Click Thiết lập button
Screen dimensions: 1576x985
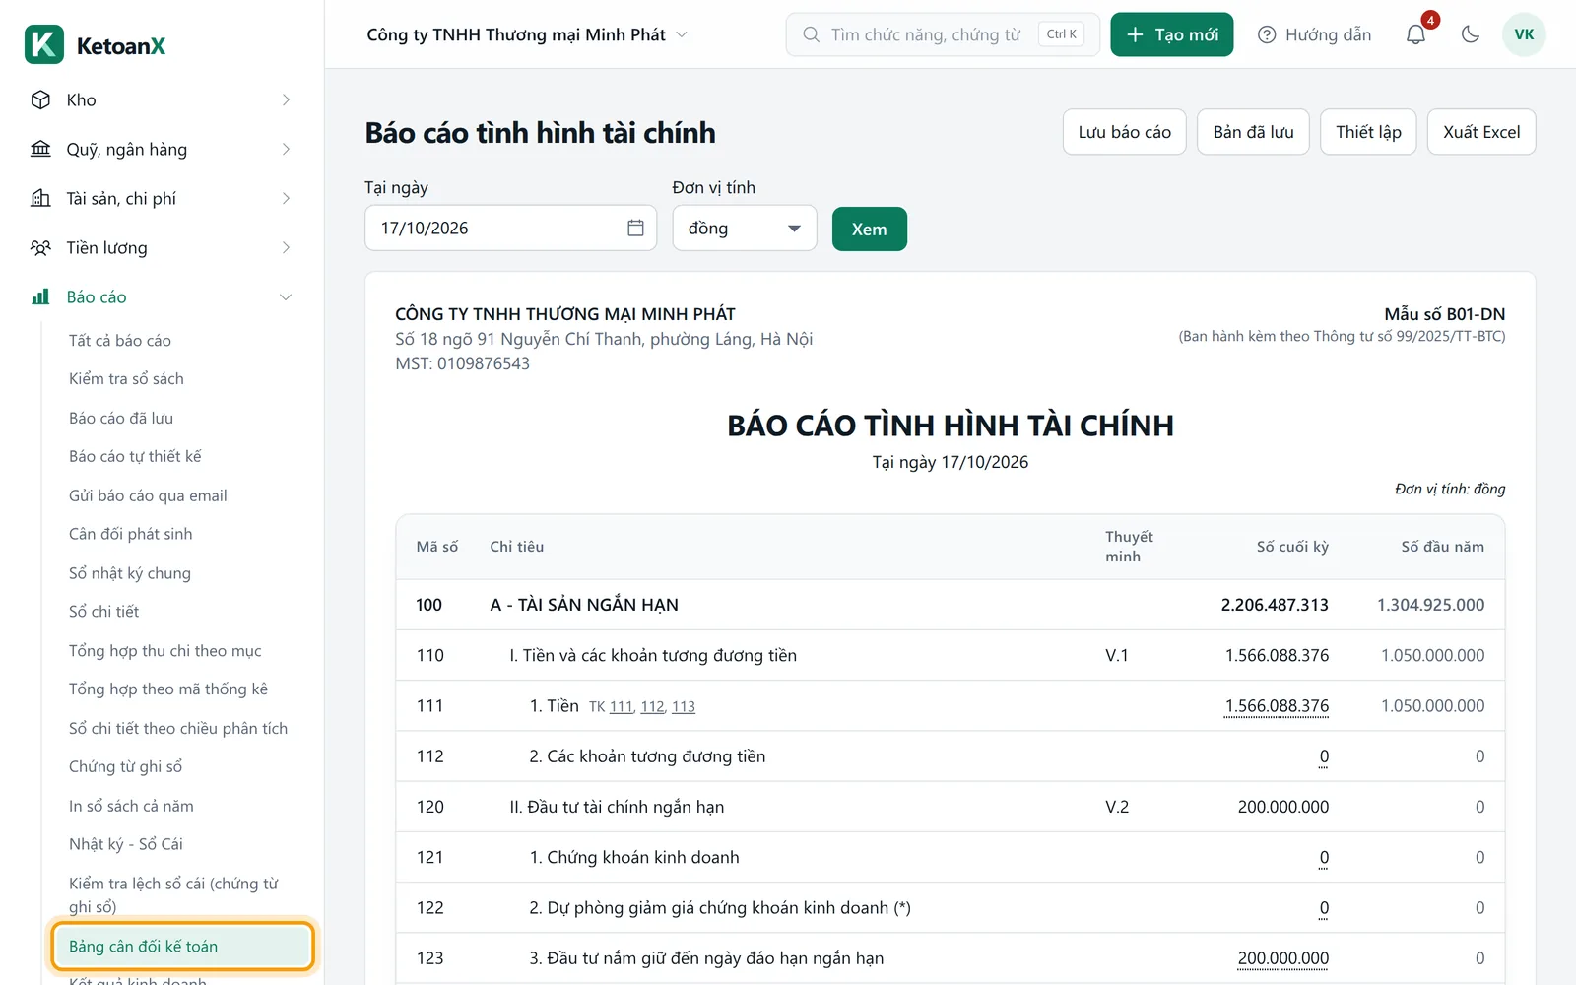[x=1368, y=132]
